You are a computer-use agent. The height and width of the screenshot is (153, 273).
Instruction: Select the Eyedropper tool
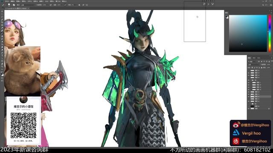coord(2,28)
